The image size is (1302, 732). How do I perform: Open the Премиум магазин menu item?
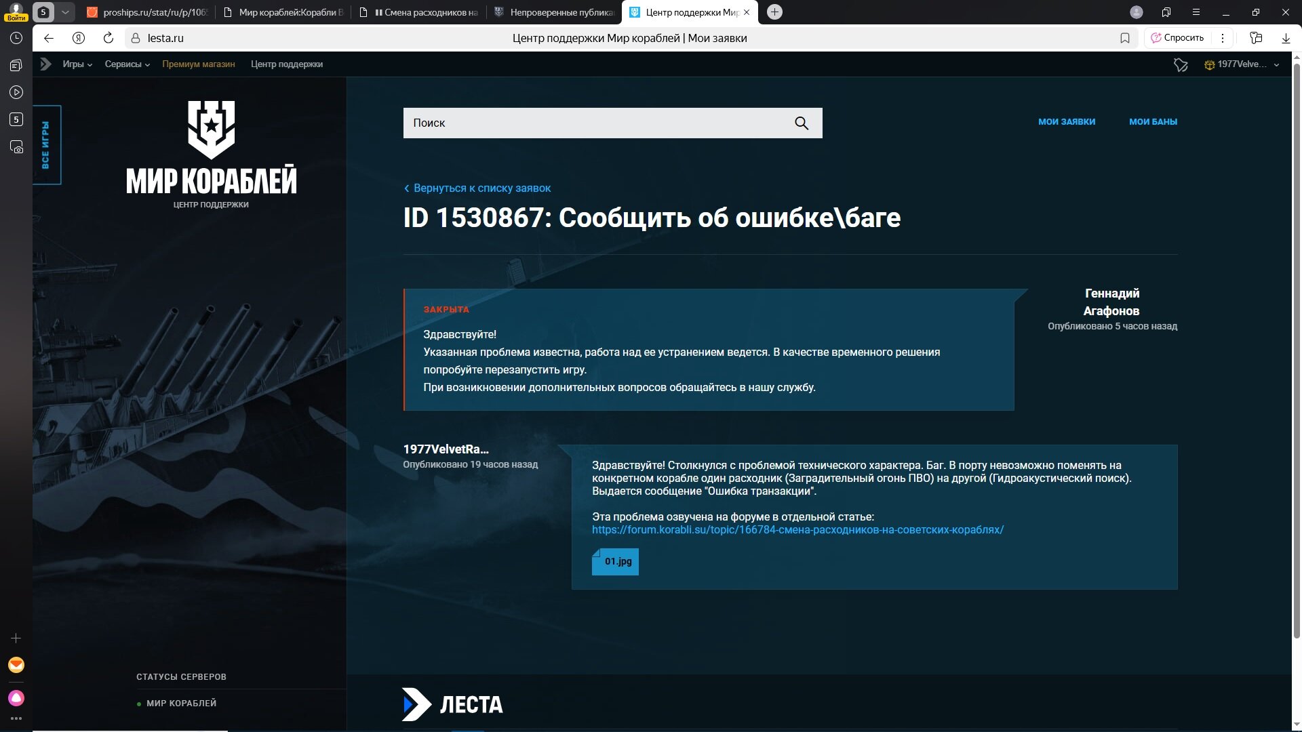click(199, 64)
